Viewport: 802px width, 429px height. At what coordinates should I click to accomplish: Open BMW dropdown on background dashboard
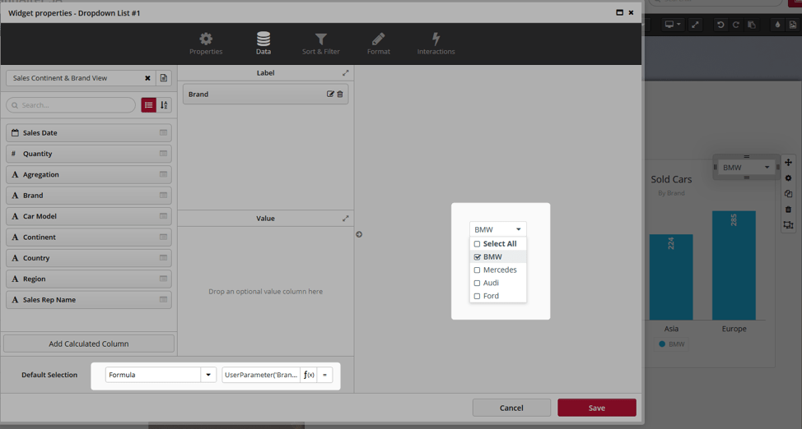(x=746, y=168)
